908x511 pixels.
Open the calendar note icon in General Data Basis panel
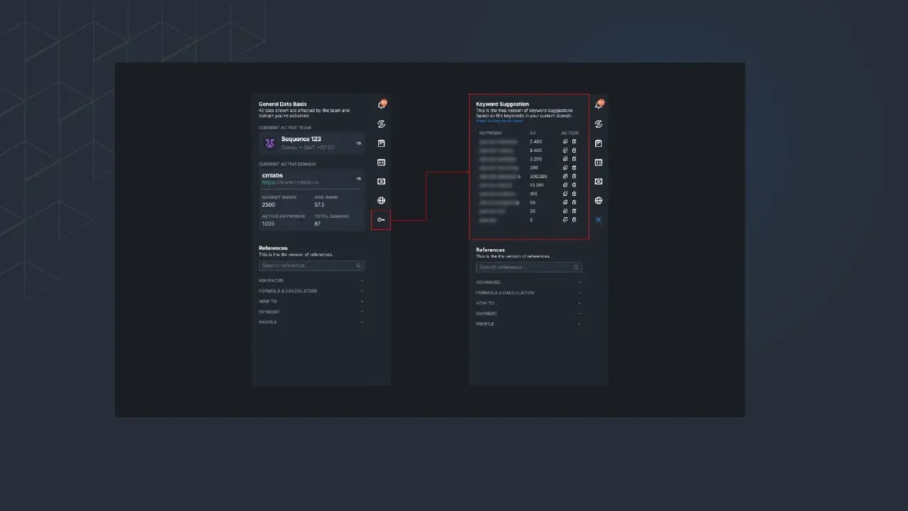point(381,143)
